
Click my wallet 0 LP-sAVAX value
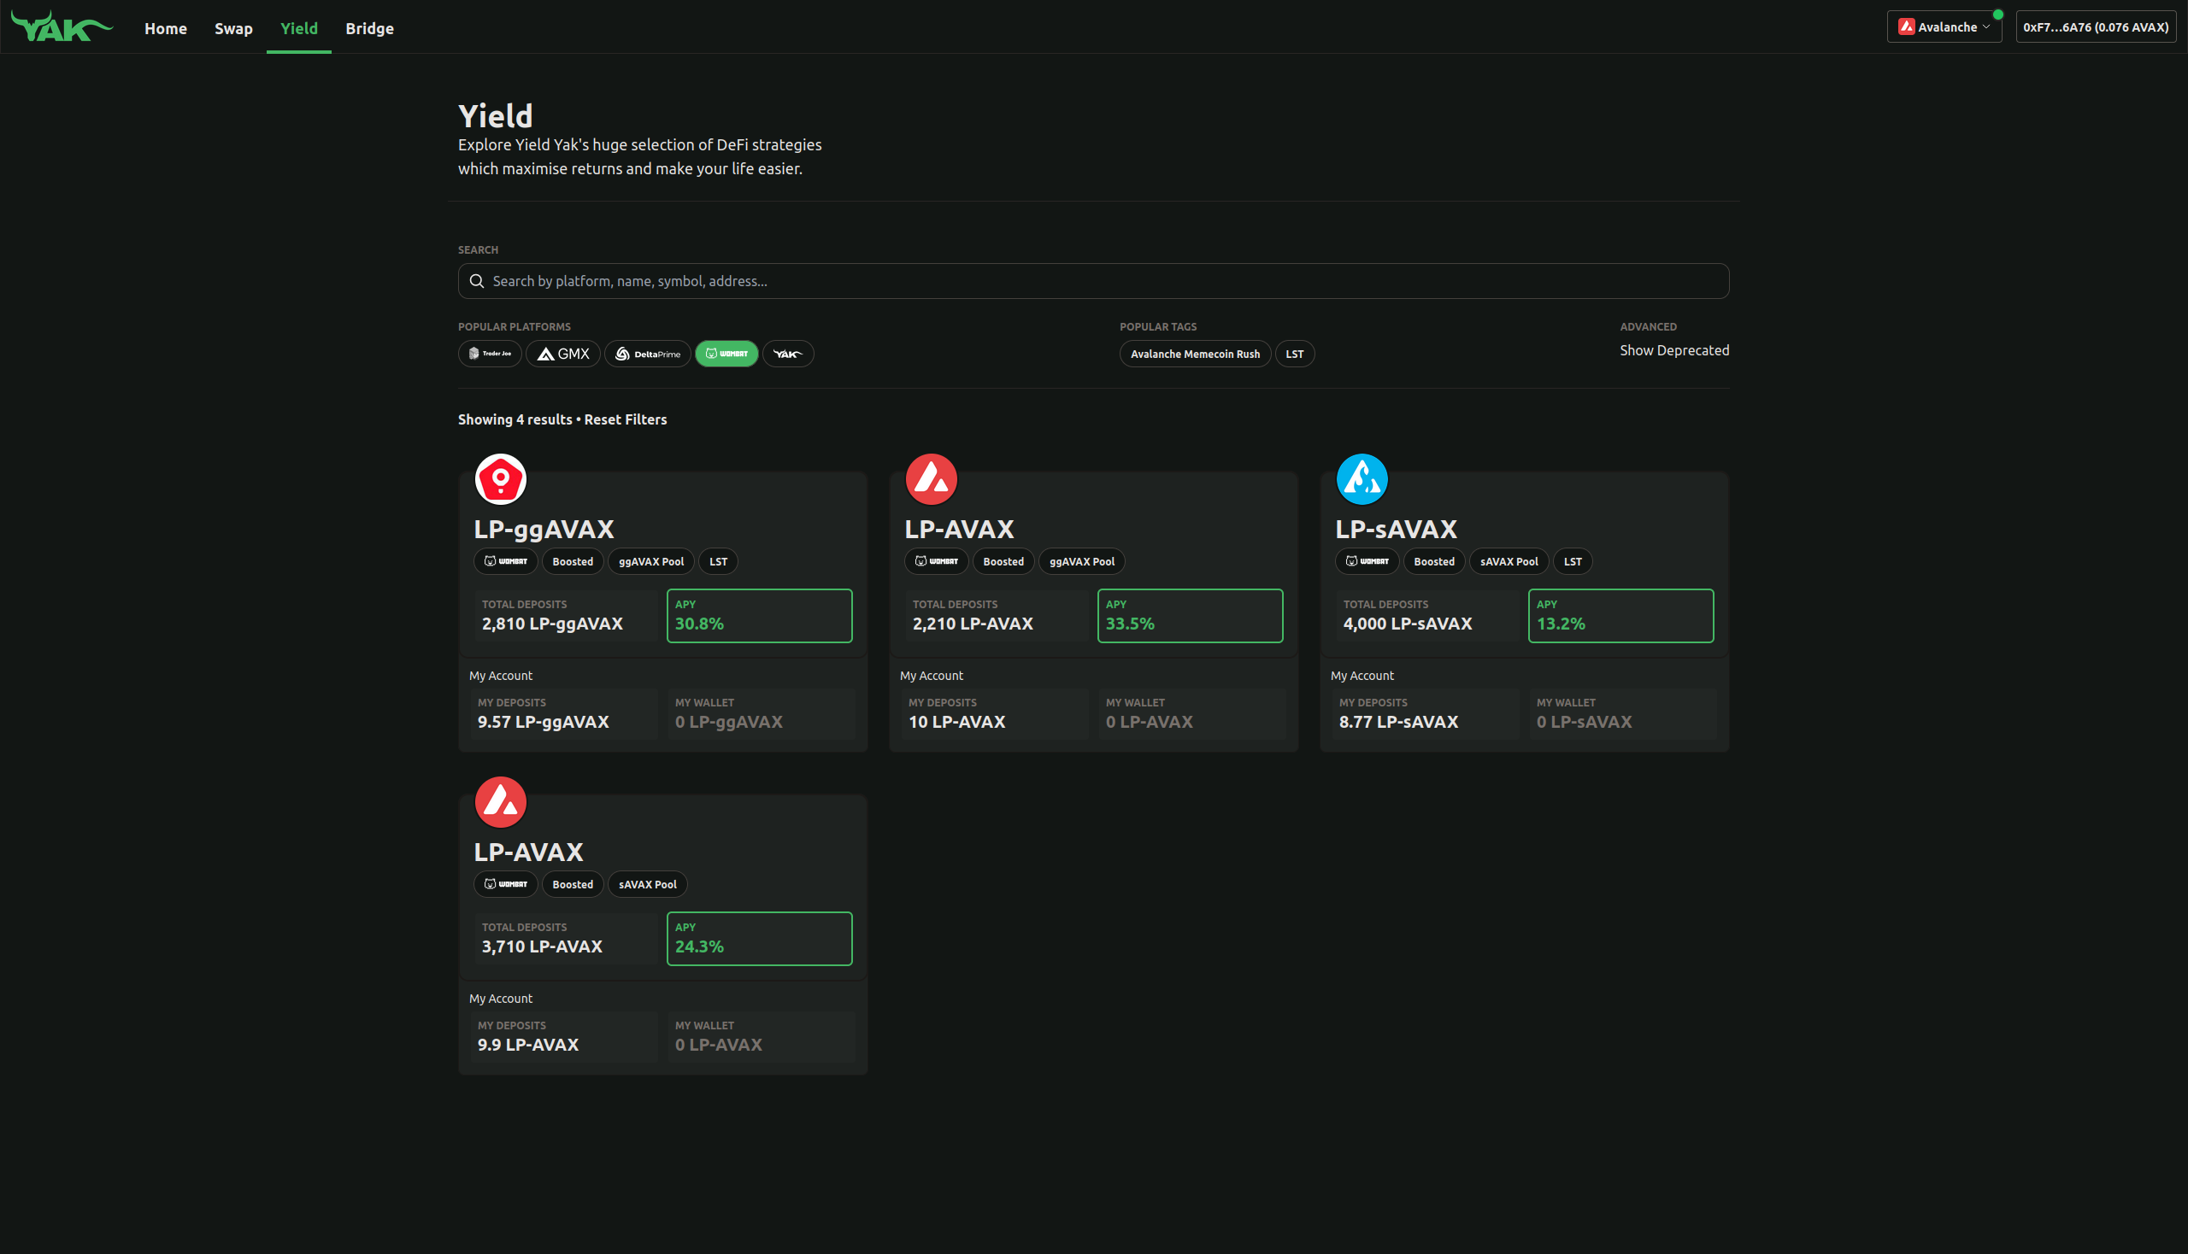[x=1584, y=722]
